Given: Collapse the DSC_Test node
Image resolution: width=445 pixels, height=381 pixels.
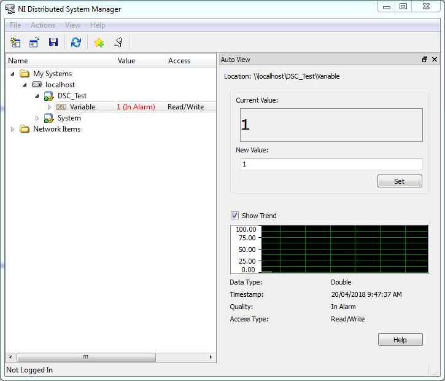Looking at the screenshot, I should (37, 96).
